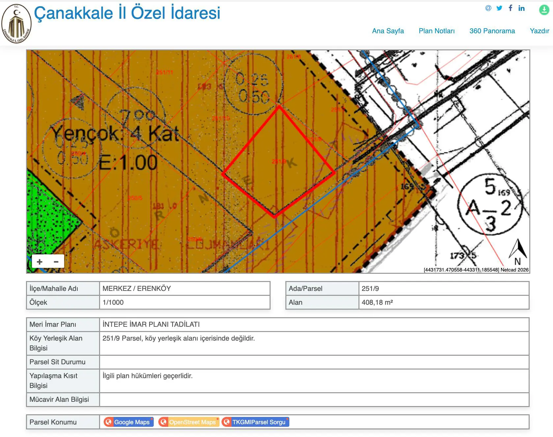The height and width of the screenshot is (437, 553).
Task: Zoom in with the map plus button
Action: pyautogui.click(x=40, y=262)
